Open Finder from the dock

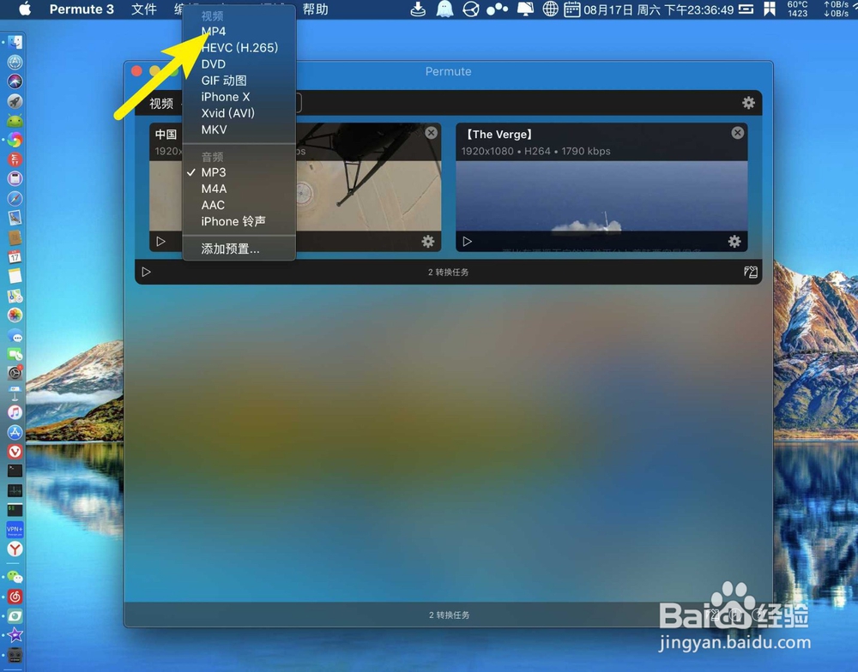[x=15, y=41]
